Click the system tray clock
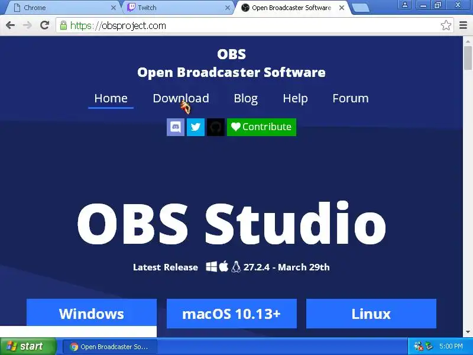This screenshot has width=473, height=355. pyautogui.click(x=451, y=346)
